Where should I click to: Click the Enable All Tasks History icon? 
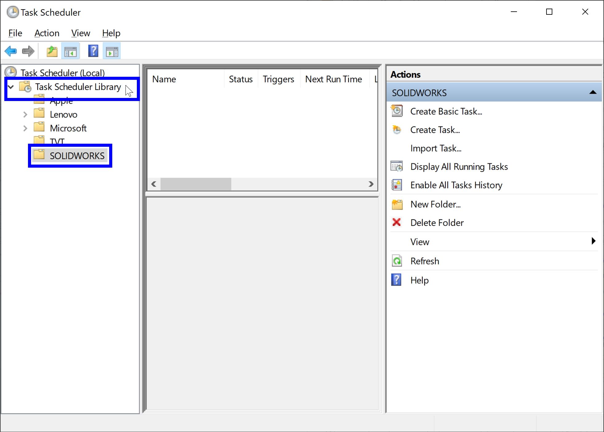397,185
